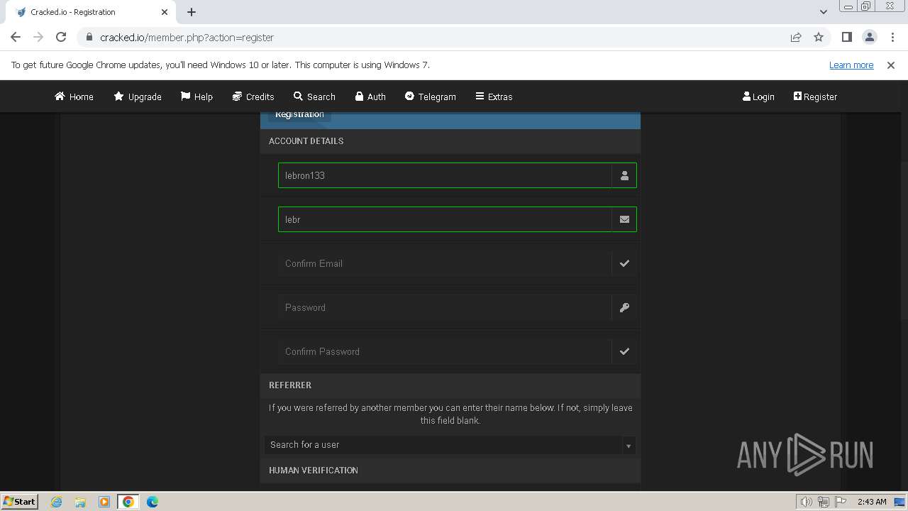Click the Confirm Password field
Image resolution: width=908 pixels, height=511 pixels.
click(445, 351)
